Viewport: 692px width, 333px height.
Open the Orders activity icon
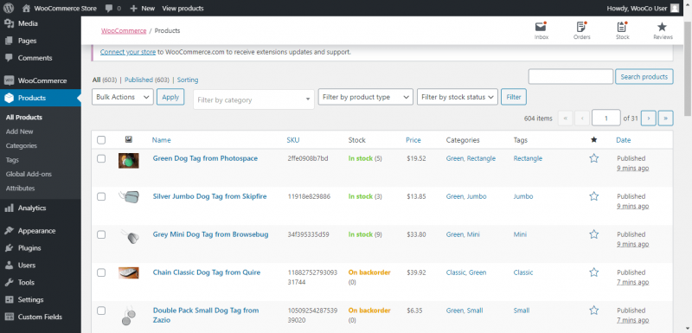coord(581,27)
